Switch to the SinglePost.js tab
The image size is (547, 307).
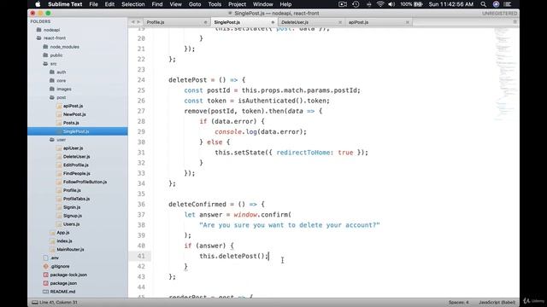click(226, 22)
